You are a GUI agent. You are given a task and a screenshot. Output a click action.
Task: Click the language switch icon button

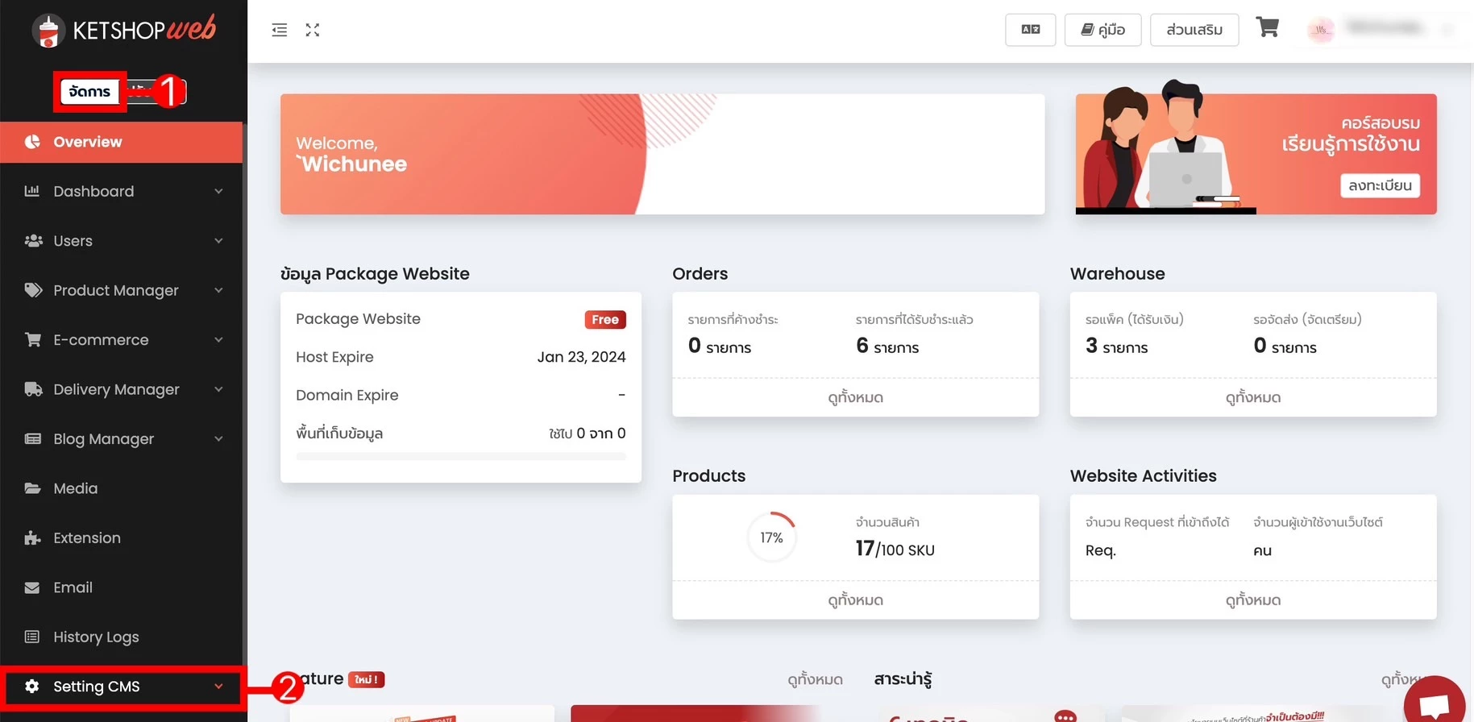pos(1030,30)
